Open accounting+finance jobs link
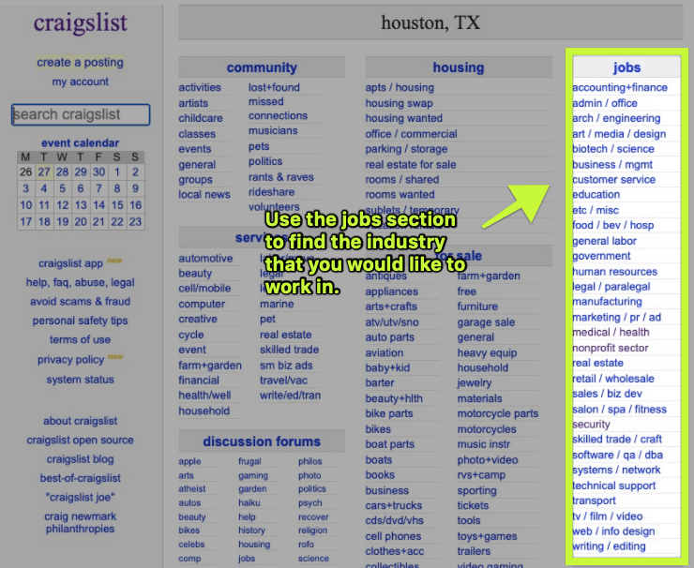The image size is (694, 568). pos(620,87)
